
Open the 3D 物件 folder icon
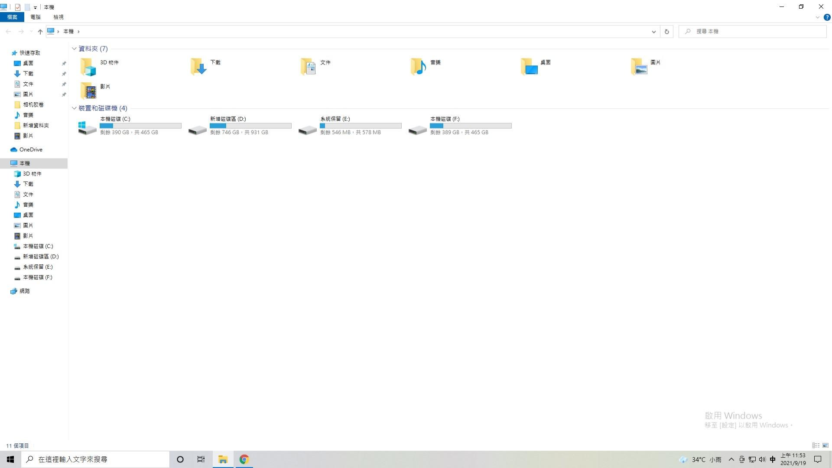(88, 67)
